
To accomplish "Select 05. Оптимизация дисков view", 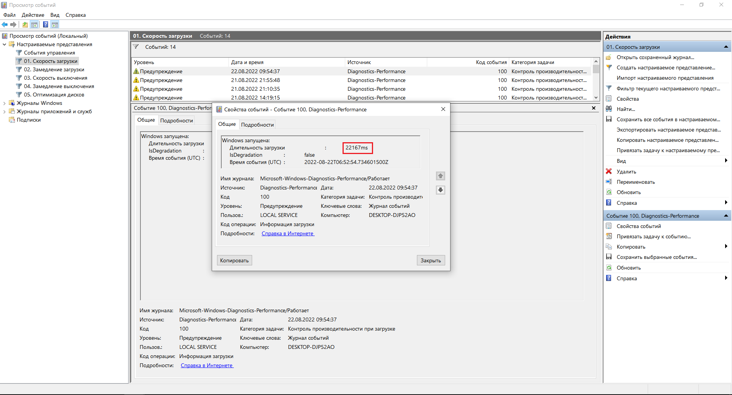I will tap(54, 95).
